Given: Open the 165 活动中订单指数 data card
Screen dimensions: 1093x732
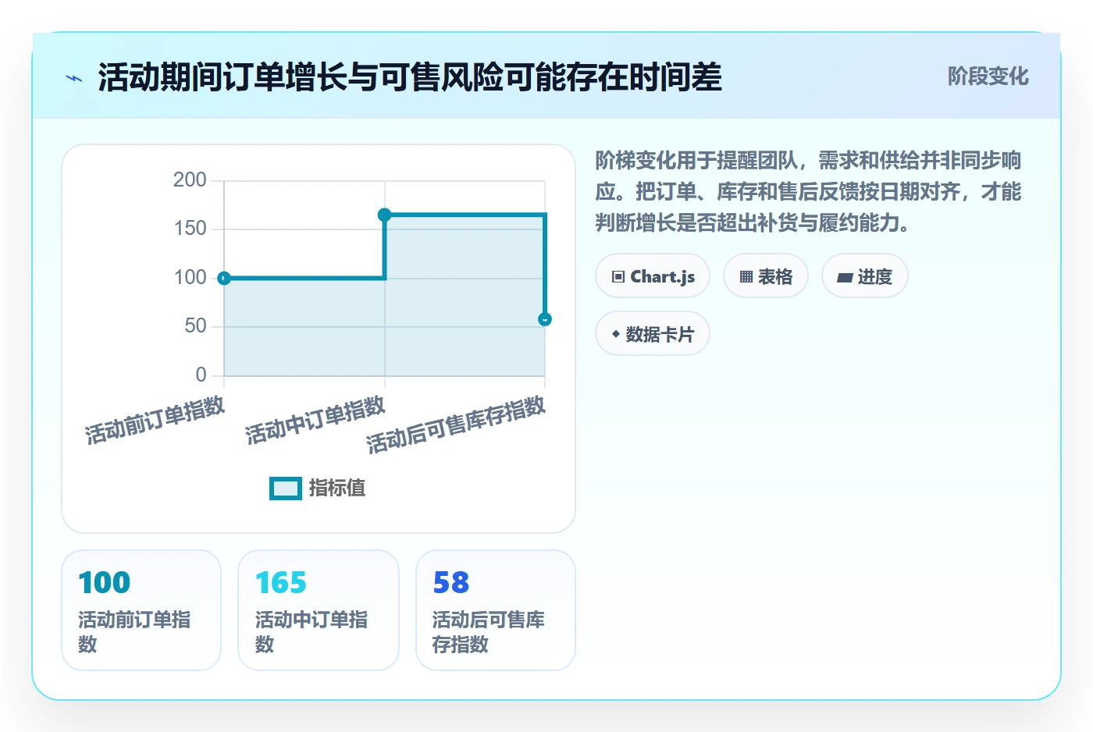Looking at the screenshot, I should [319, 610].
